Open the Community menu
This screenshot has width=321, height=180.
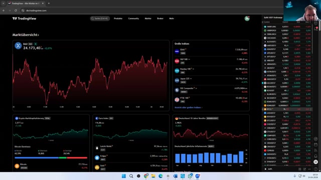coord(133,18)
